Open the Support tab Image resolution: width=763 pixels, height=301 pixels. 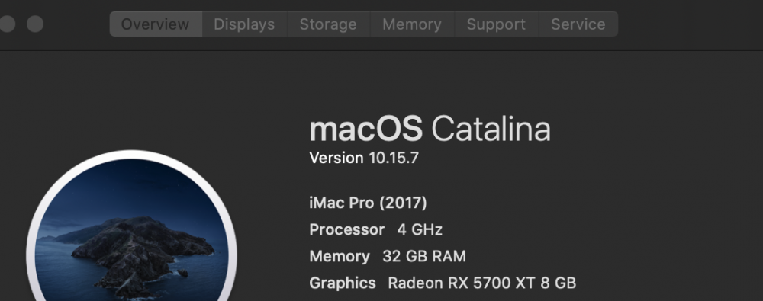[x=497, y=24]
